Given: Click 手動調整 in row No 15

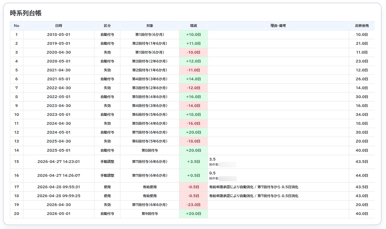Looking at the screenshot, I should click(107, 161).
